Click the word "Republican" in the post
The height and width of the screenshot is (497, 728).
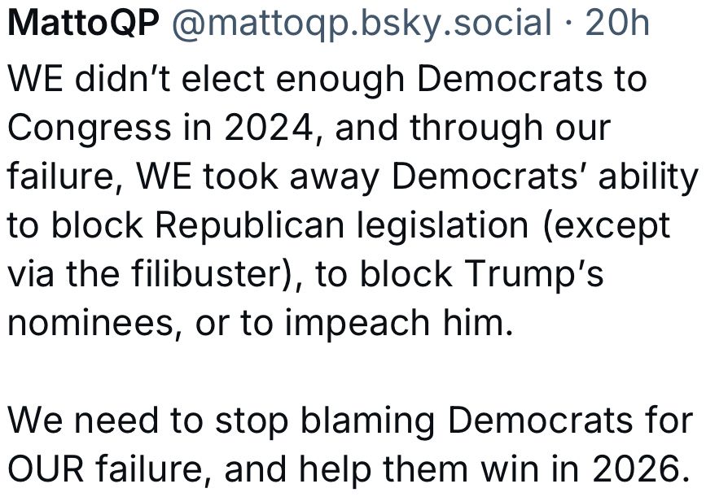click(249, 226)
